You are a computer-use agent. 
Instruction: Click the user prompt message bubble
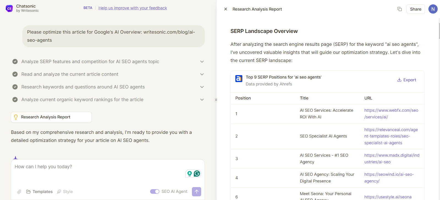click(x=114, y=36)
